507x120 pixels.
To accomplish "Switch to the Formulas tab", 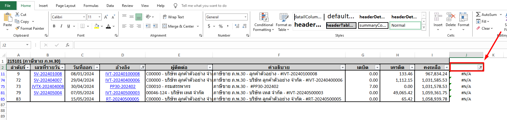I will [91, 5].
